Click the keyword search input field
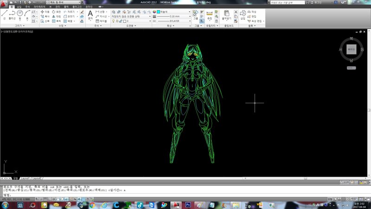The image size is (371, 209). pos(287,2)
